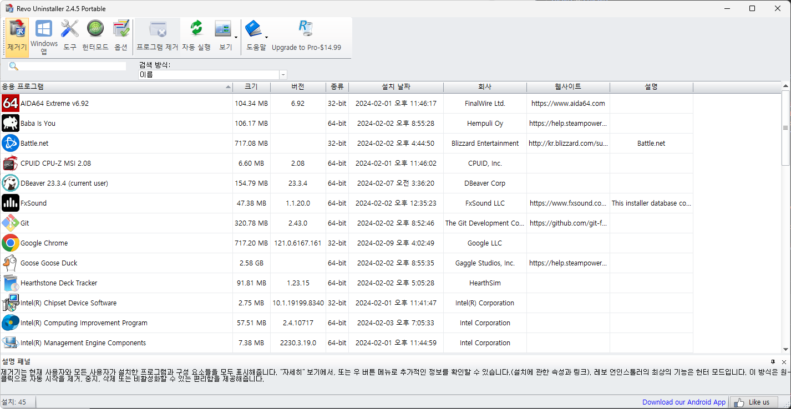The height and width of the screenshot is (409, 791).
Task: Click the Google Chrome program icon
Action: 11,243
